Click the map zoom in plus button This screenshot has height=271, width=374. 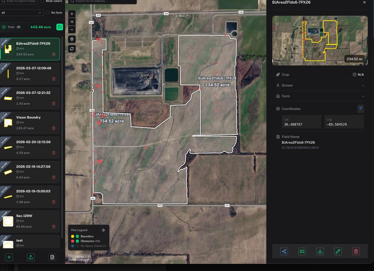pos(72,14)
